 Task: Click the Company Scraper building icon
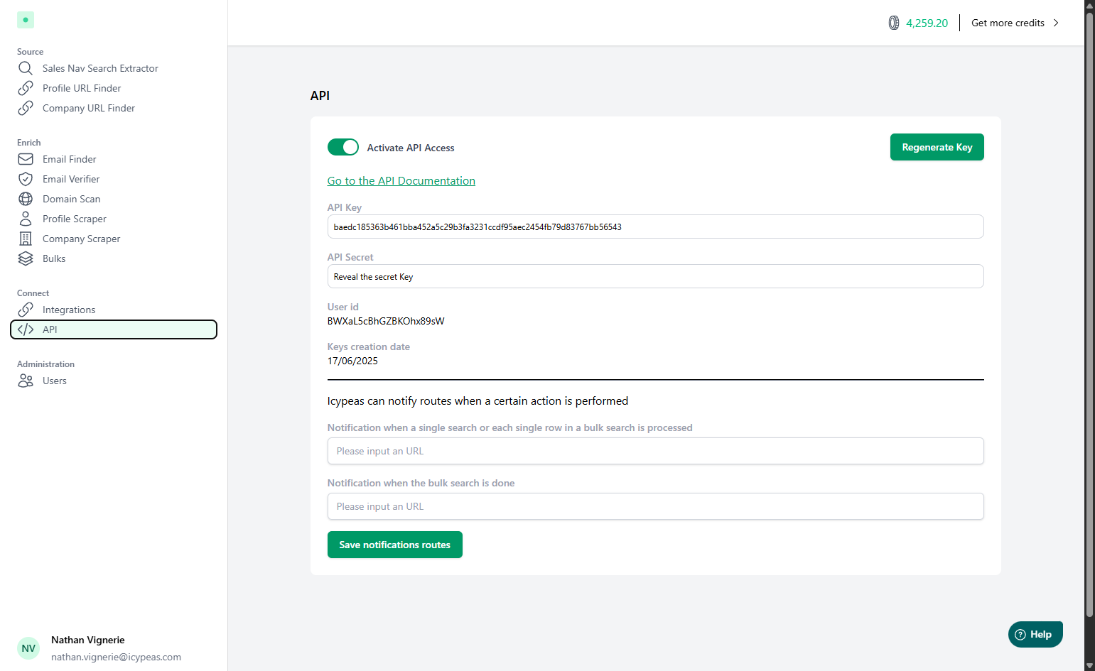26,239
